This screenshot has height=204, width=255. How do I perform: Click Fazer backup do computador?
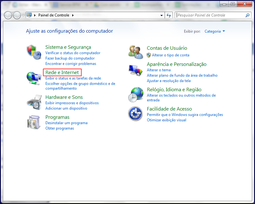[70, 58]
